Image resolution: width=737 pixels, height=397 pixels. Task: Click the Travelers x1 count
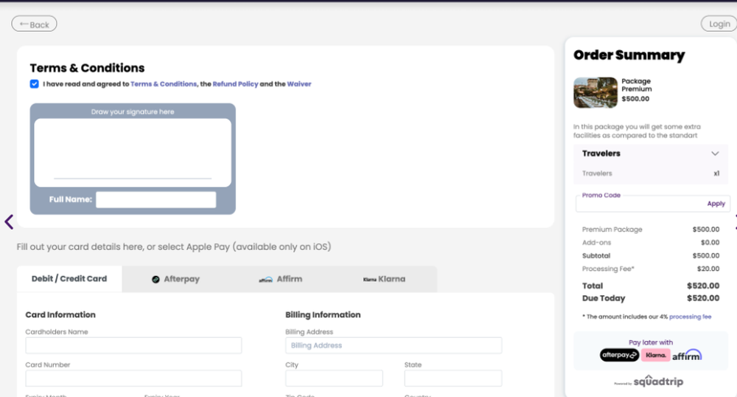pyautogui.click(x=716, y=173)
